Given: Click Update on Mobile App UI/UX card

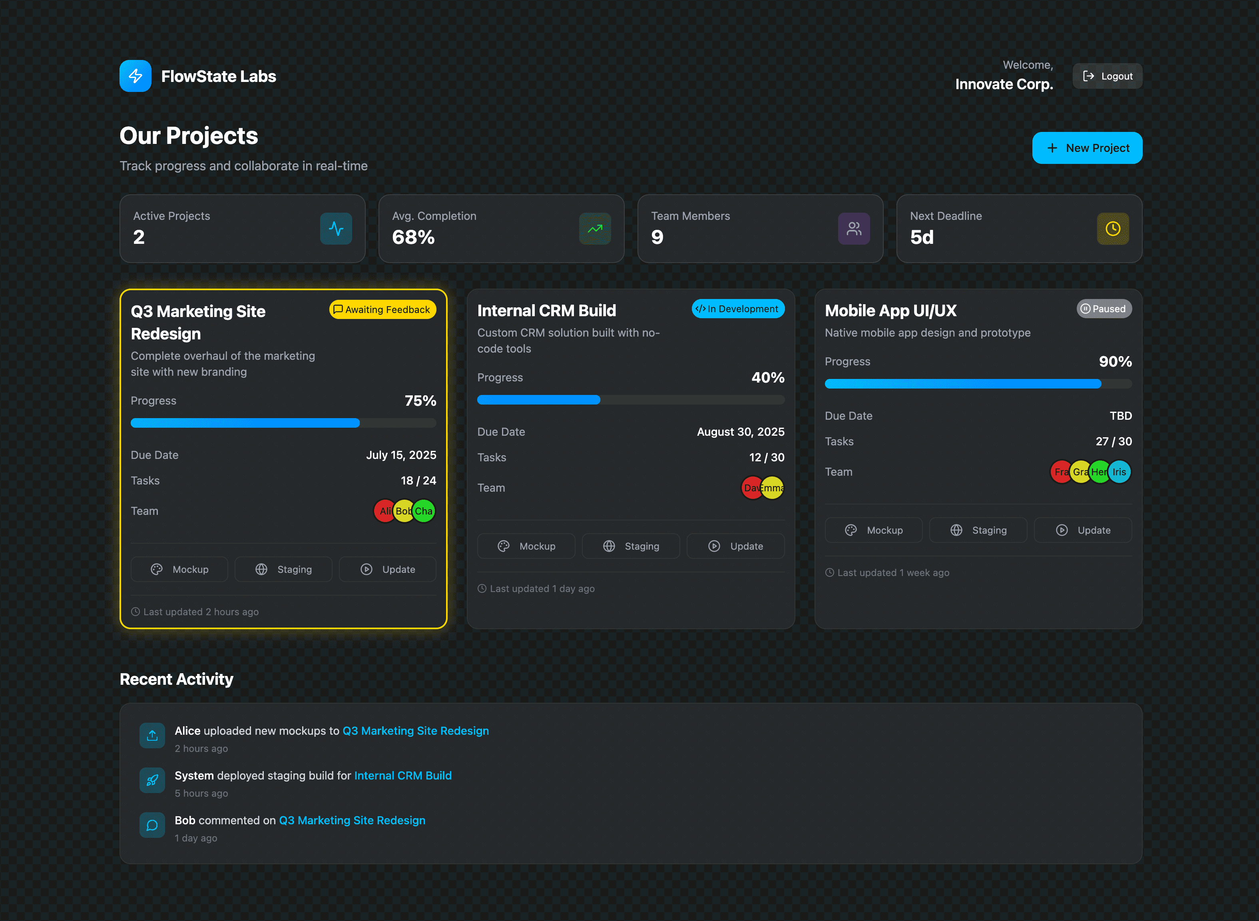Looking at the screenshot, I should 1082,530.
